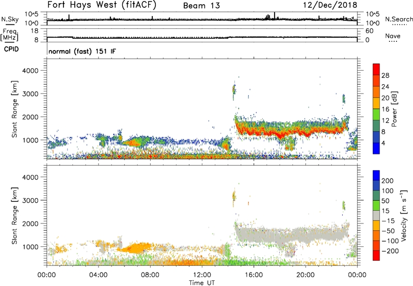
Task: Click the Slant Range label of power panel
Action: 14,109
